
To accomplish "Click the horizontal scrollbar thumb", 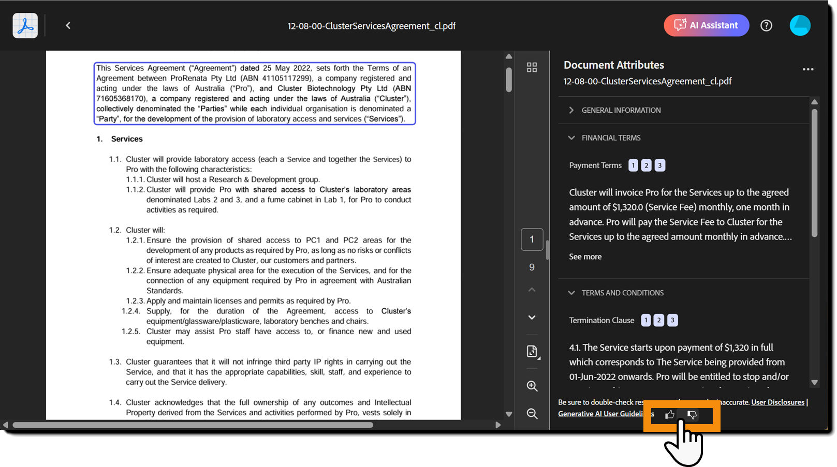I will point(193,425).
